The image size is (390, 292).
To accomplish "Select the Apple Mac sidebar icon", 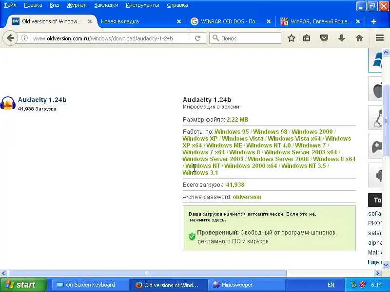I will coord(375,89).
